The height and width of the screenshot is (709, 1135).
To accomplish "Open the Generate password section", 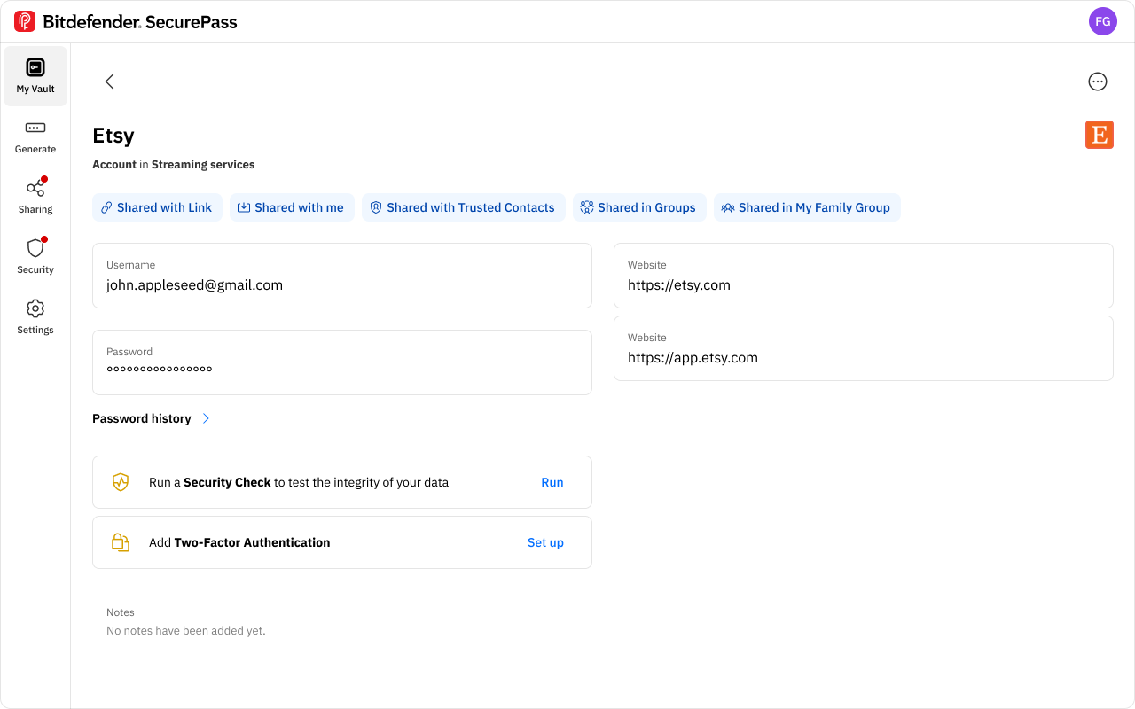I will pyautogui.click(x=35, y=136).
